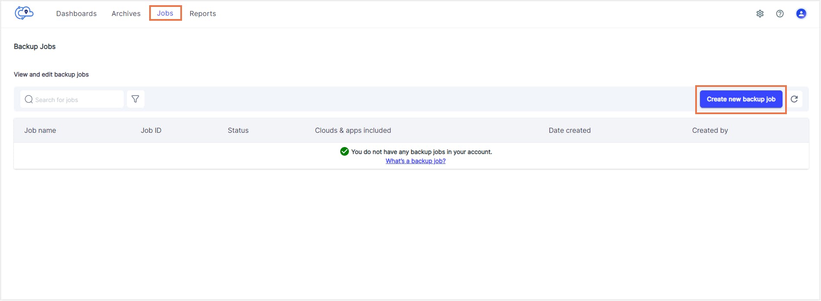The height and width of the screenshot is (301, 821).
Task: Click the magnifier icon in search box
Action: click(x=29, y=99)
